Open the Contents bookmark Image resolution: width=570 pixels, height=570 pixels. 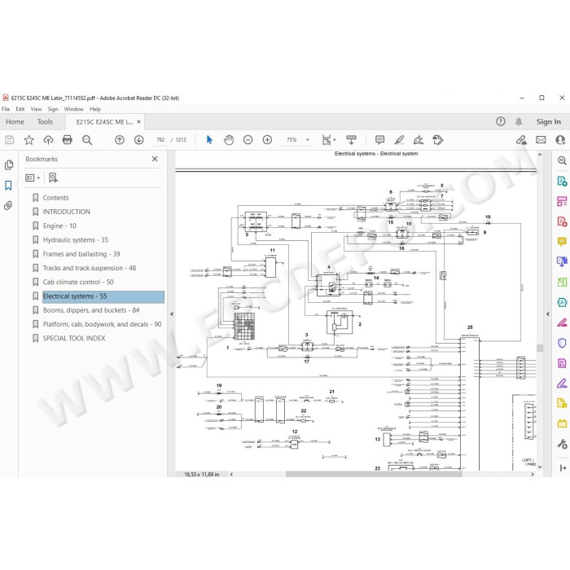point(55,198)
